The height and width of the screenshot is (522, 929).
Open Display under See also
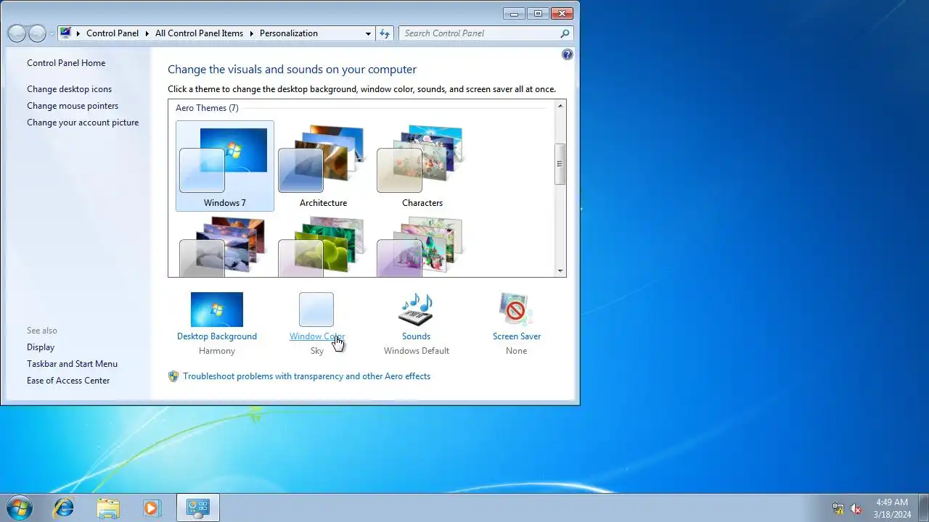41,347
